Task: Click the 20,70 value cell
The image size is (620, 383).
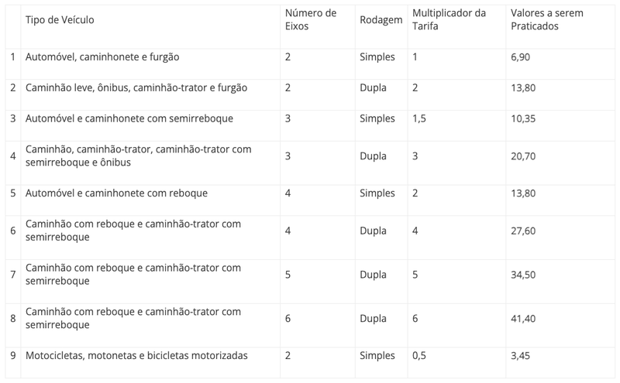Action: (523, 156)
